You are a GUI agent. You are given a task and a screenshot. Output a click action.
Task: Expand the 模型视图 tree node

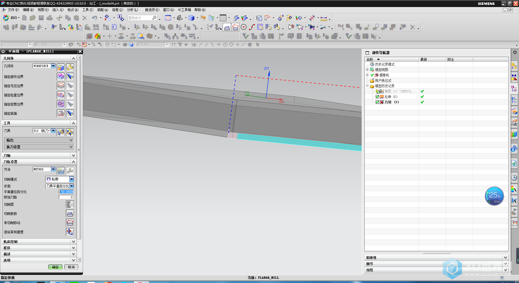(x=367, y=70)
